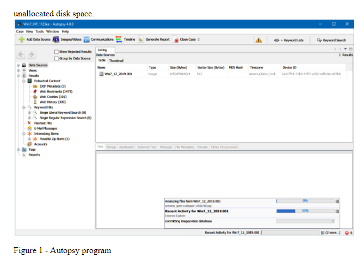This screenshot has width=364, height=258.
Task: Click the Interesting Items asterisk icon
Action: tap(29, 133)
